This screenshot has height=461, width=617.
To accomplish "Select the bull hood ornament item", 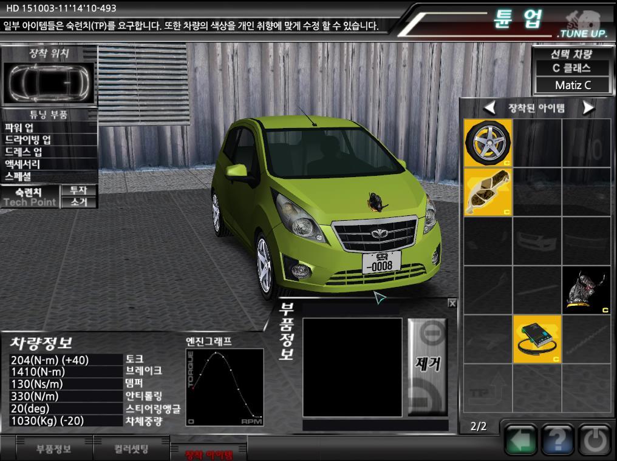I will click(x=586, y=290).
